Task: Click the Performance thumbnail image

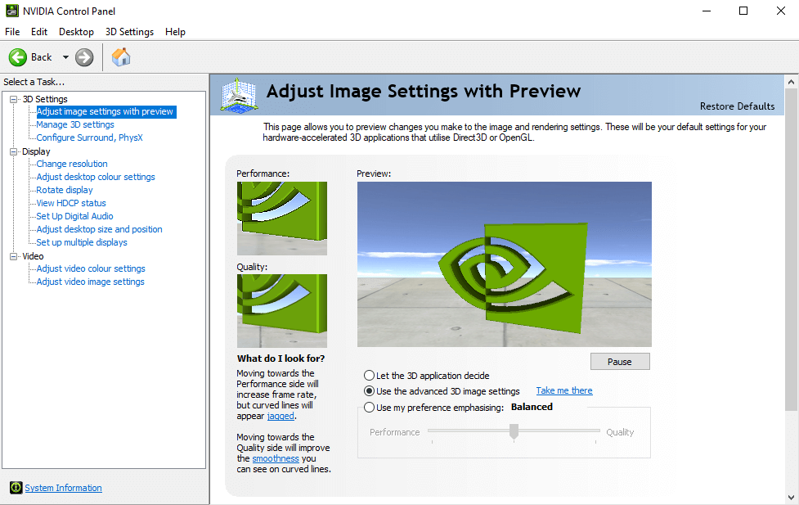Action: 282,219
